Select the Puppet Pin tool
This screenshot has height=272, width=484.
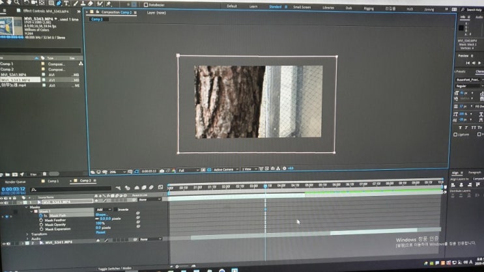108,4
